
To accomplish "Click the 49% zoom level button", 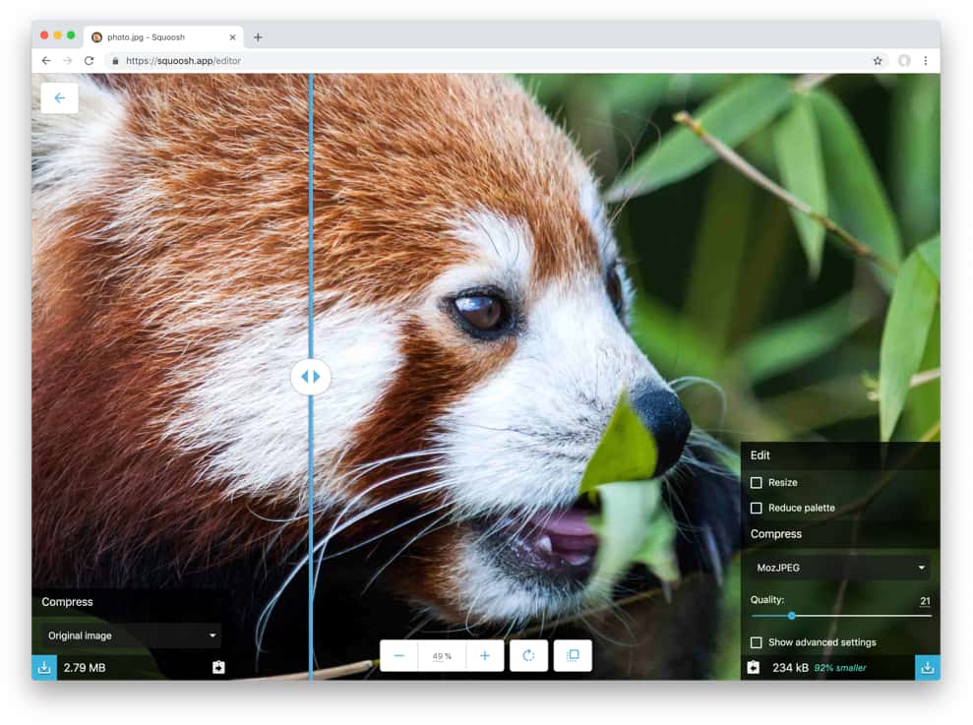I will click(x=442, y=655).
